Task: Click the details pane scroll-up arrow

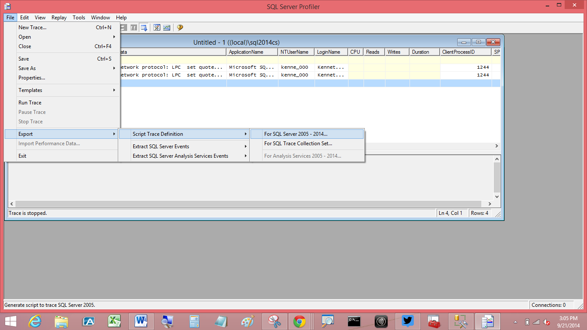Action: point(497,159)
